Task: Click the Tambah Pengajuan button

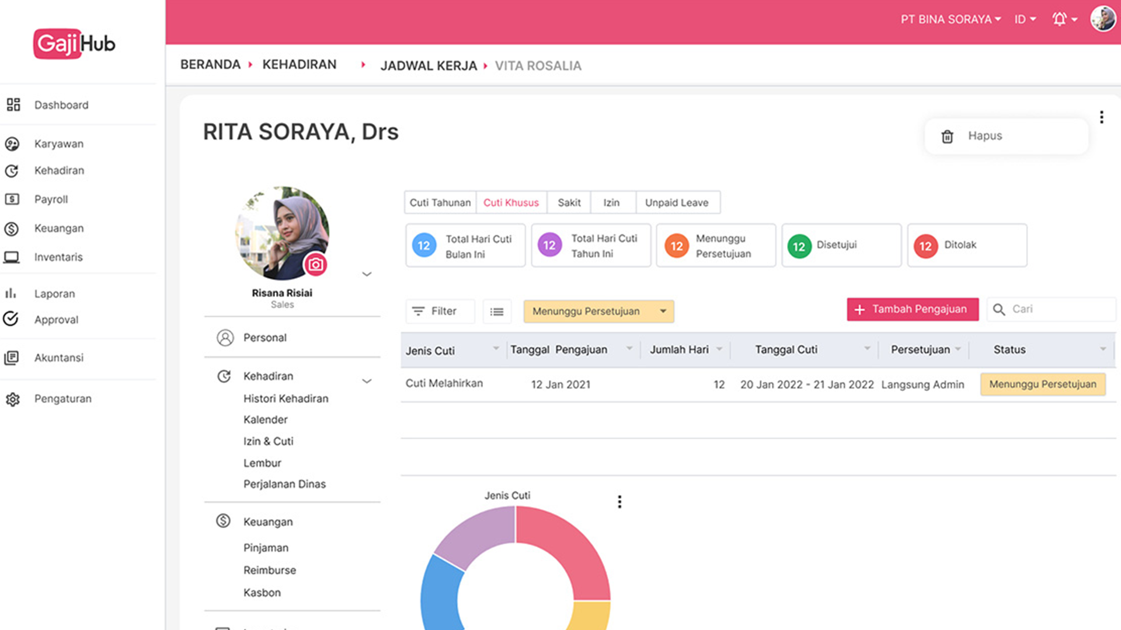Action: click(x=913, y=309)
